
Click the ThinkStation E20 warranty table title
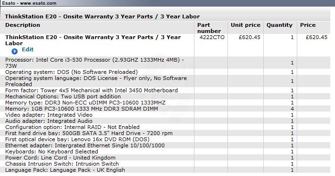[x=102, y=16]
